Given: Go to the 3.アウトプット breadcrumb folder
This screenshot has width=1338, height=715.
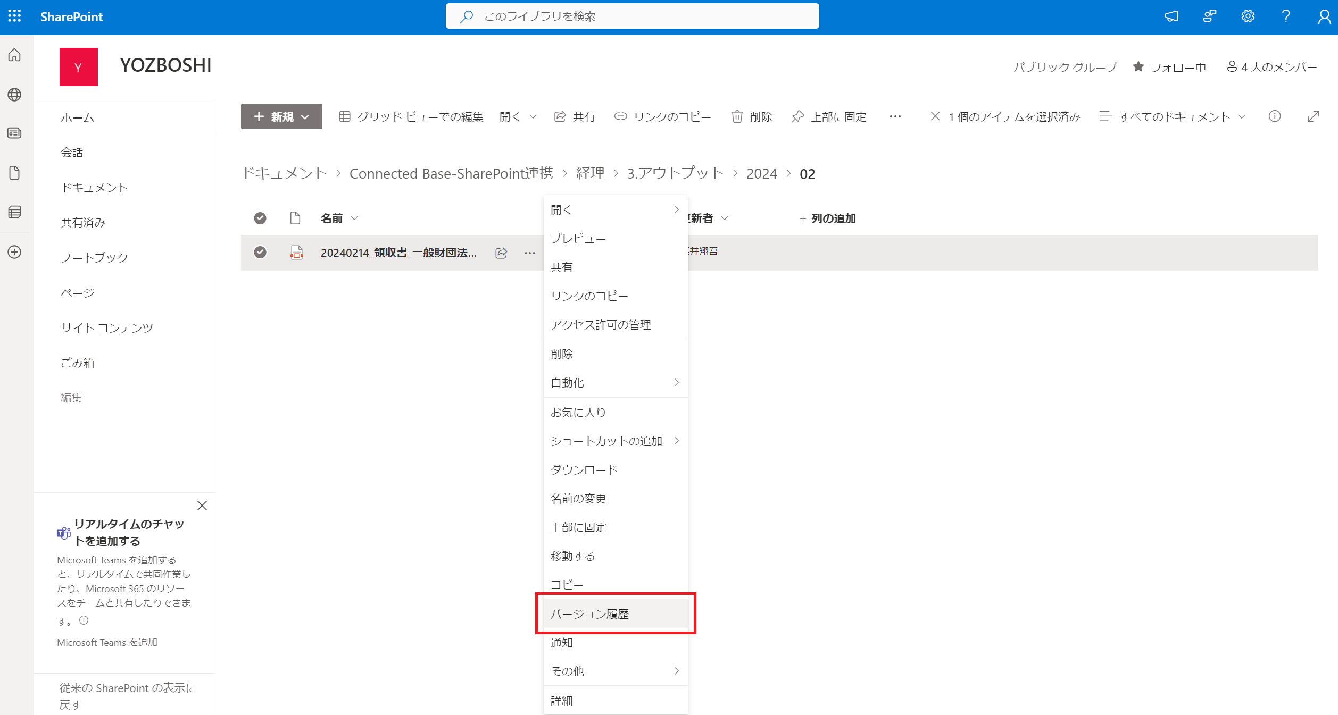Looking at the screenshot, I should [675, 174].
